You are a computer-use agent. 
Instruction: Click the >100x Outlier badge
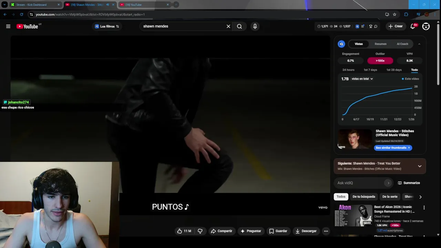pyautogui.click(x=380, y=61)
